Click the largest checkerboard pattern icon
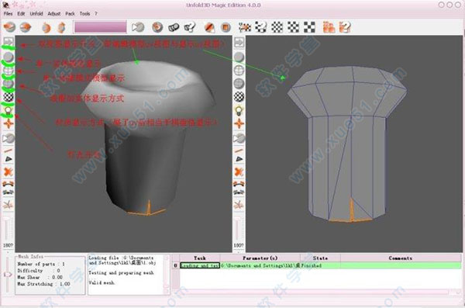The width and height of the screenshot is (465, 308). tap(309, 27)
